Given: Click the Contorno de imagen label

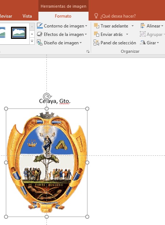Looking at the screenshot, I should 64,26.
